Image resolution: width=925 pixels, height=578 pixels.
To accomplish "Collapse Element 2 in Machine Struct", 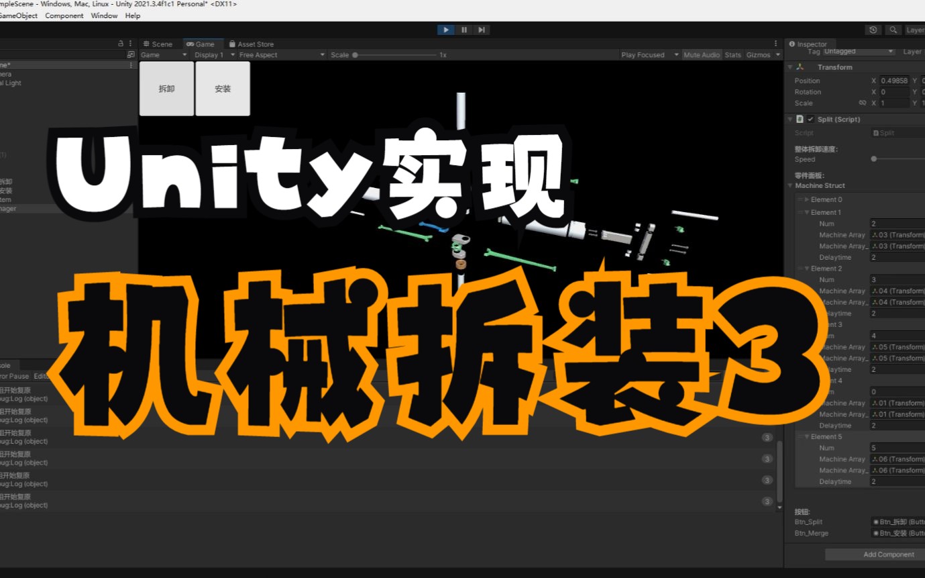I will click(x=807, y=269).
